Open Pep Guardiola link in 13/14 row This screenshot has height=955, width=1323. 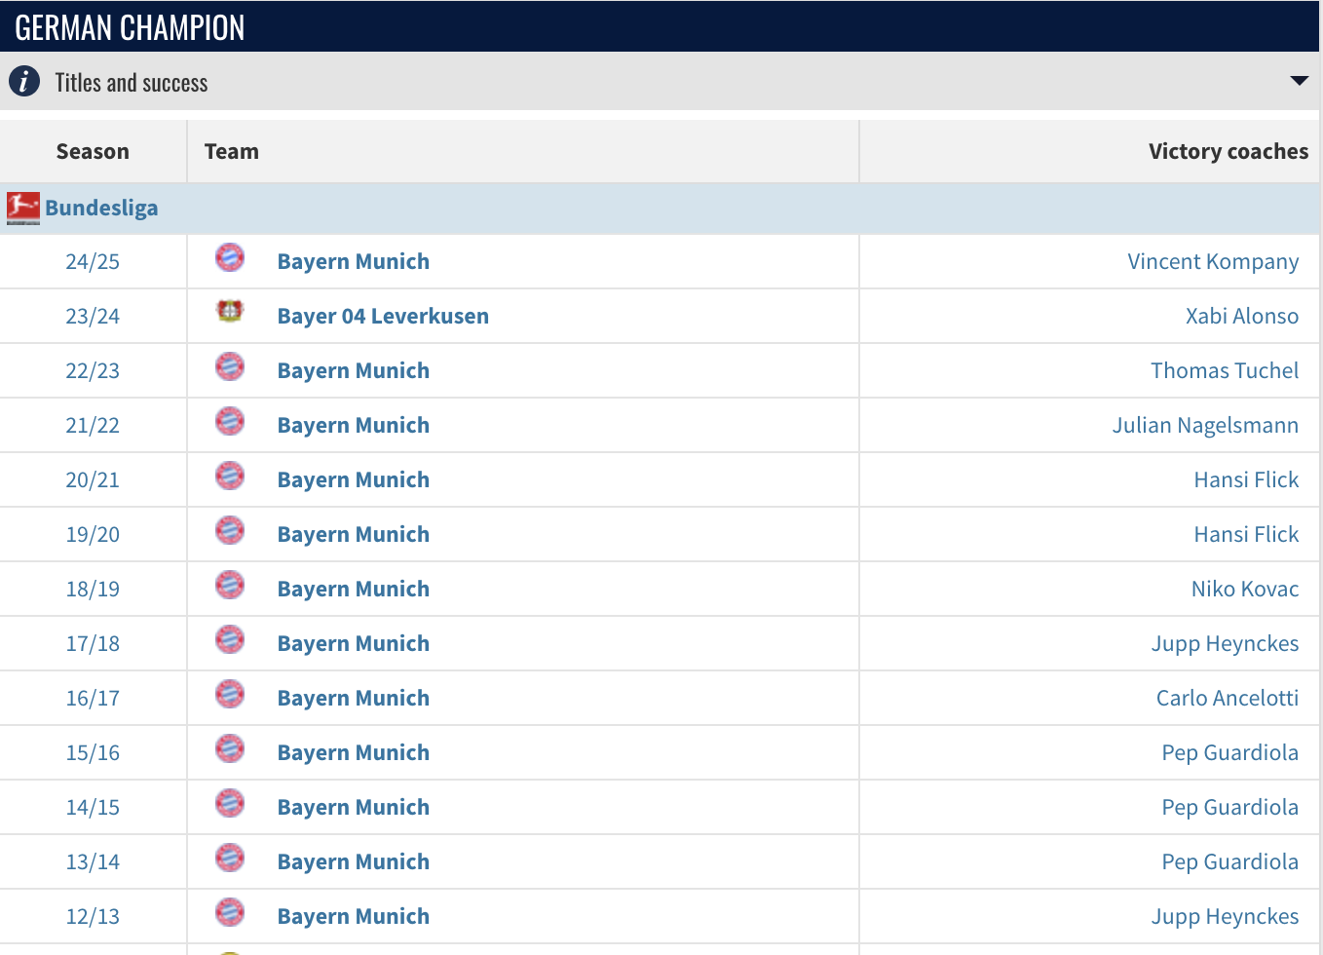click(x=1230, y=861)
